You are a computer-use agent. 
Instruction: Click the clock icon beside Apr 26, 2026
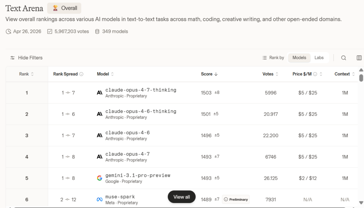9,32
